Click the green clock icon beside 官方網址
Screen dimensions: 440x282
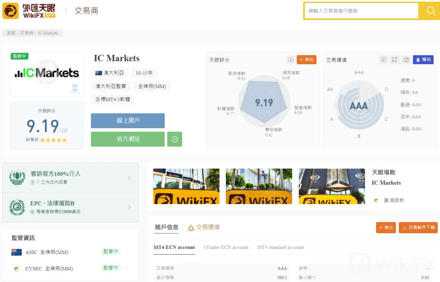click(x=175, y=139)
